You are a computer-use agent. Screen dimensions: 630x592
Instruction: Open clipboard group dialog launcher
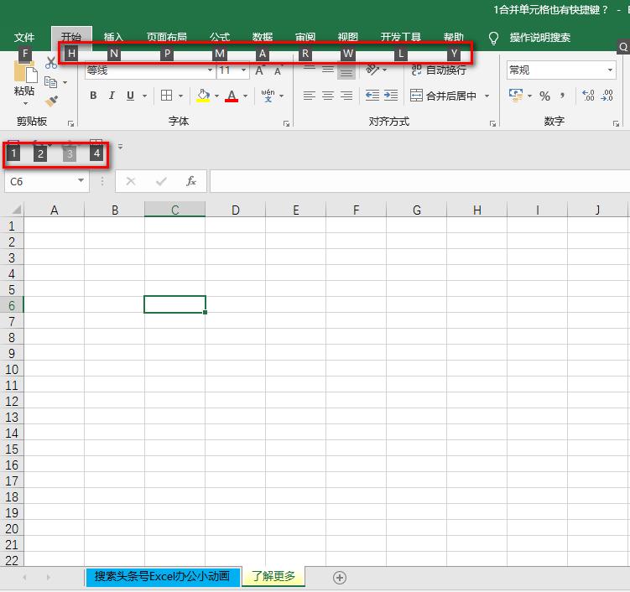(x=71, y=124)
